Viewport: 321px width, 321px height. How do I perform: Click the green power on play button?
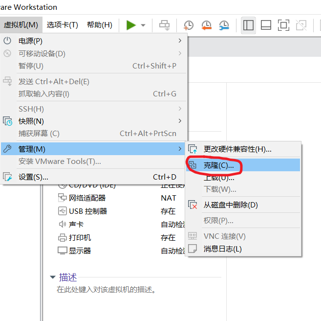[x=131, y=25]
